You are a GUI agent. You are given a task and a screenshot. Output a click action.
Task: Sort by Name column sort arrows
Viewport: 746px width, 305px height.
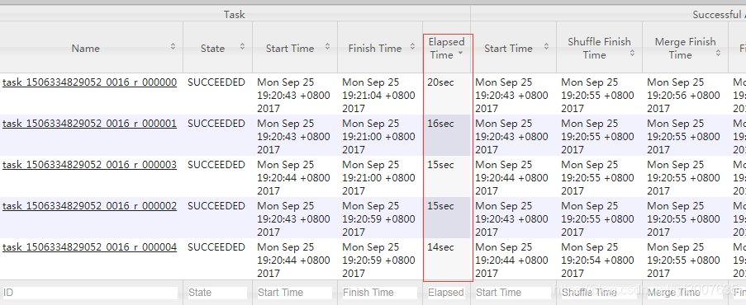173,46
